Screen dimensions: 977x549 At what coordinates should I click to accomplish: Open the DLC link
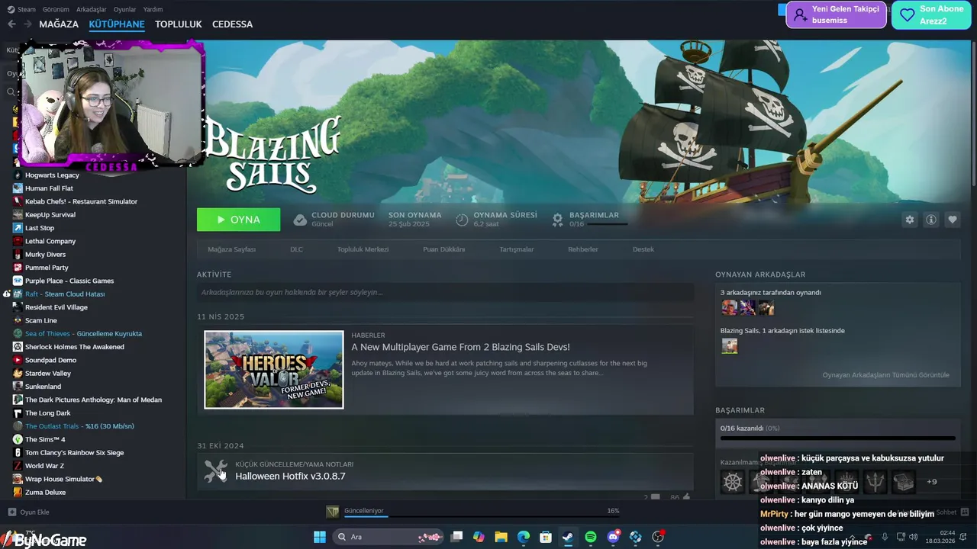pos(296,249)
